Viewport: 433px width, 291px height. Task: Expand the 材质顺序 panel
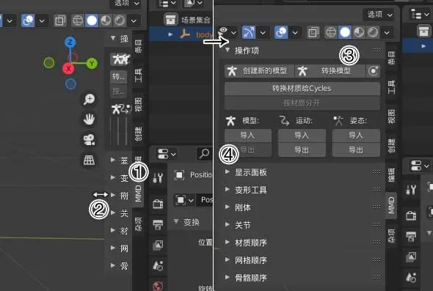click(228, 242)
